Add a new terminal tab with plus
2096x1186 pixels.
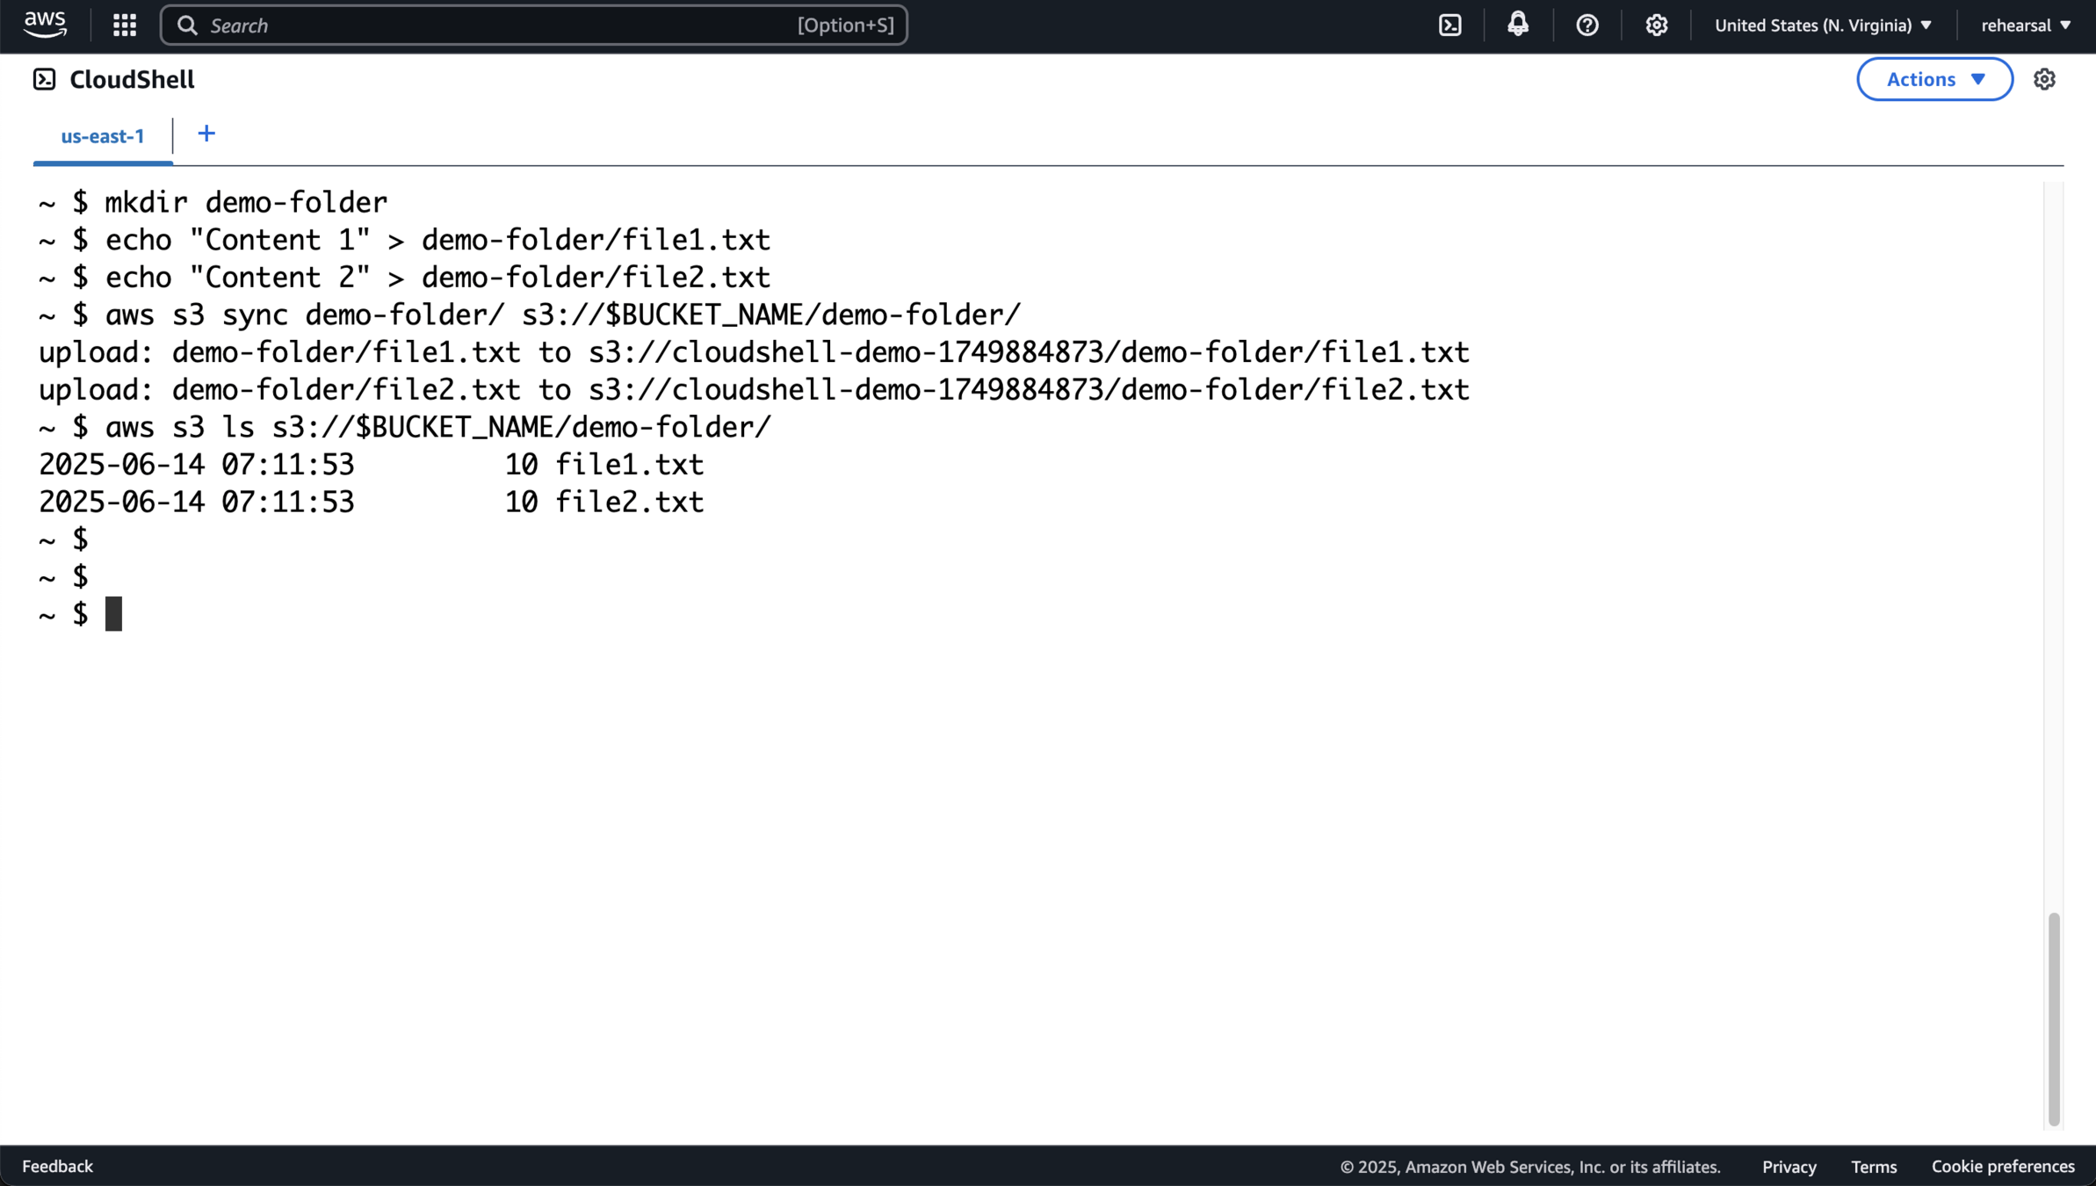coord(206,134)
